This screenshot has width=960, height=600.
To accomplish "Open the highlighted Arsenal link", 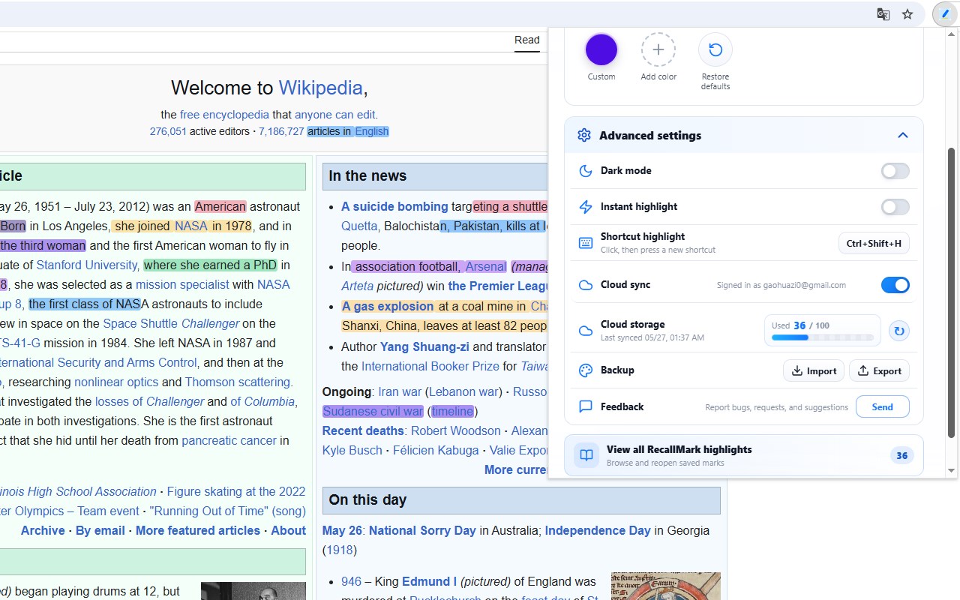I will 486,266.
